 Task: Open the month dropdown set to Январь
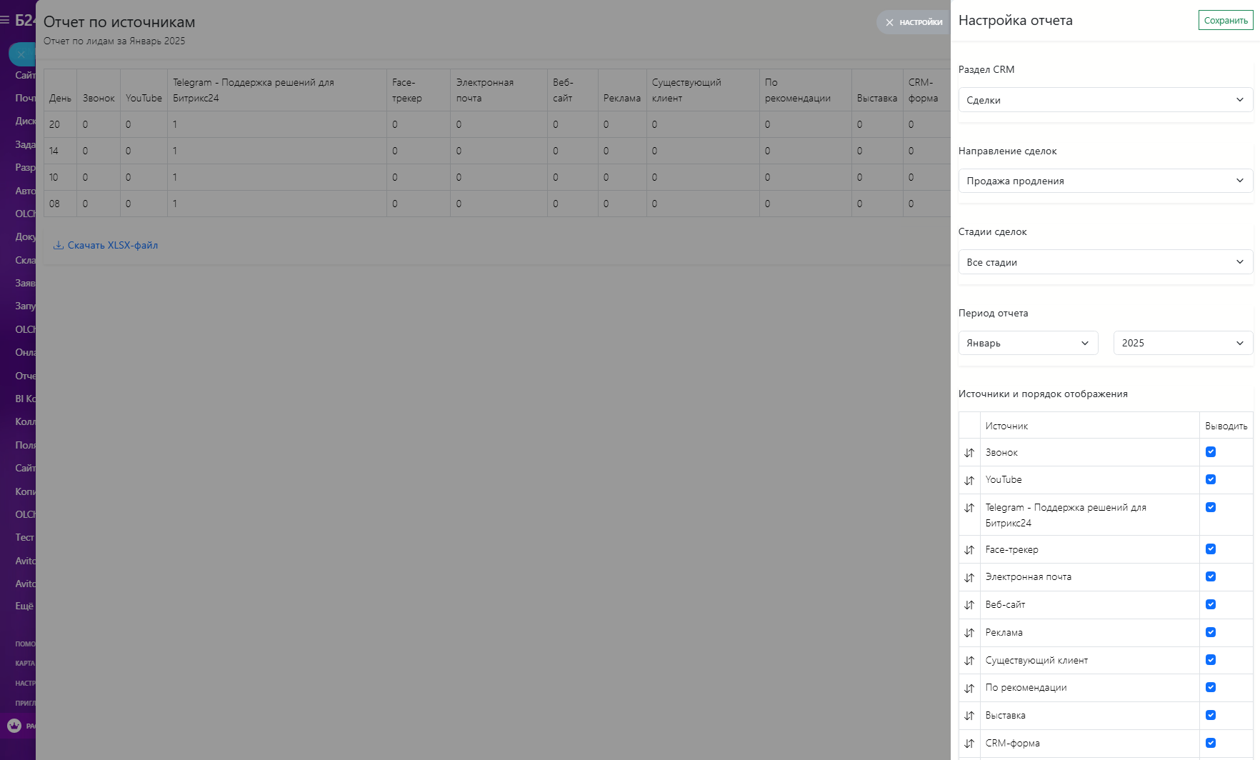pos(1027,343)
